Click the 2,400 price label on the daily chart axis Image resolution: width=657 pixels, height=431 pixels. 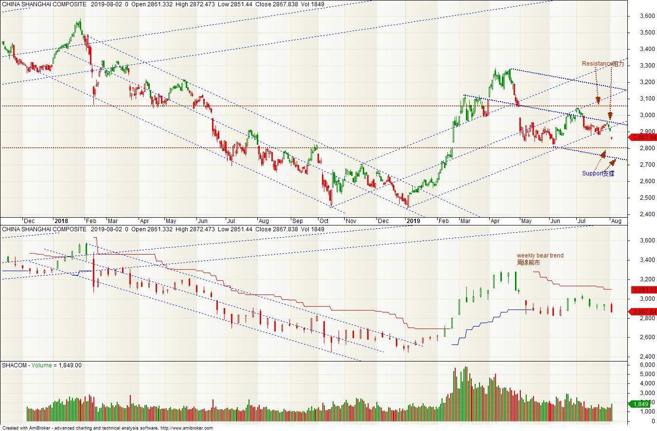(x=647, y=214)
